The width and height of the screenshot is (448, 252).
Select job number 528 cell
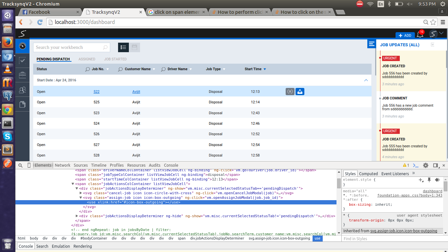click(96, 155)
